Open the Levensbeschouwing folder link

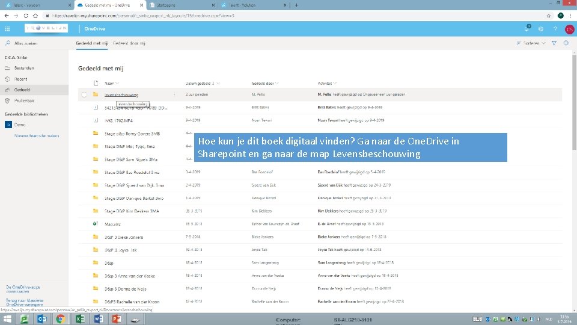coord(121,94)
